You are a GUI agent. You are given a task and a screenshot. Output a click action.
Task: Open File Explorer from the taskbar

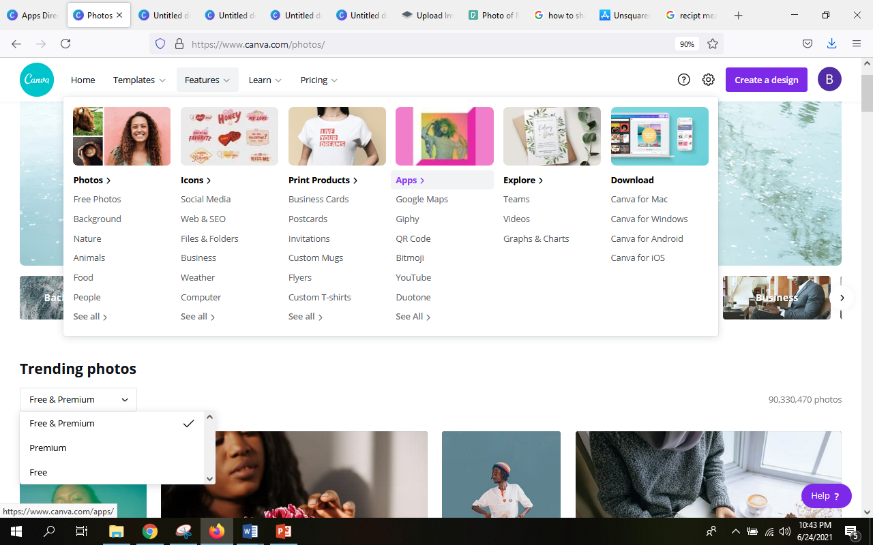tap(117, 531)
